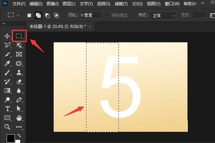Select the Brush tool
The height and width of the screenshot is (143, 215).
pyautogui.click(x=7, y=72)
